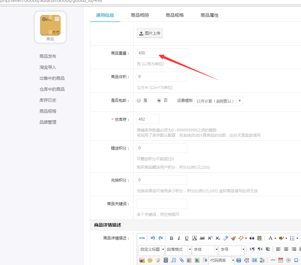Viewport: 301px width, 265px height.
Task: Open the 商品属性 tab
Action: tap(209, 15)
